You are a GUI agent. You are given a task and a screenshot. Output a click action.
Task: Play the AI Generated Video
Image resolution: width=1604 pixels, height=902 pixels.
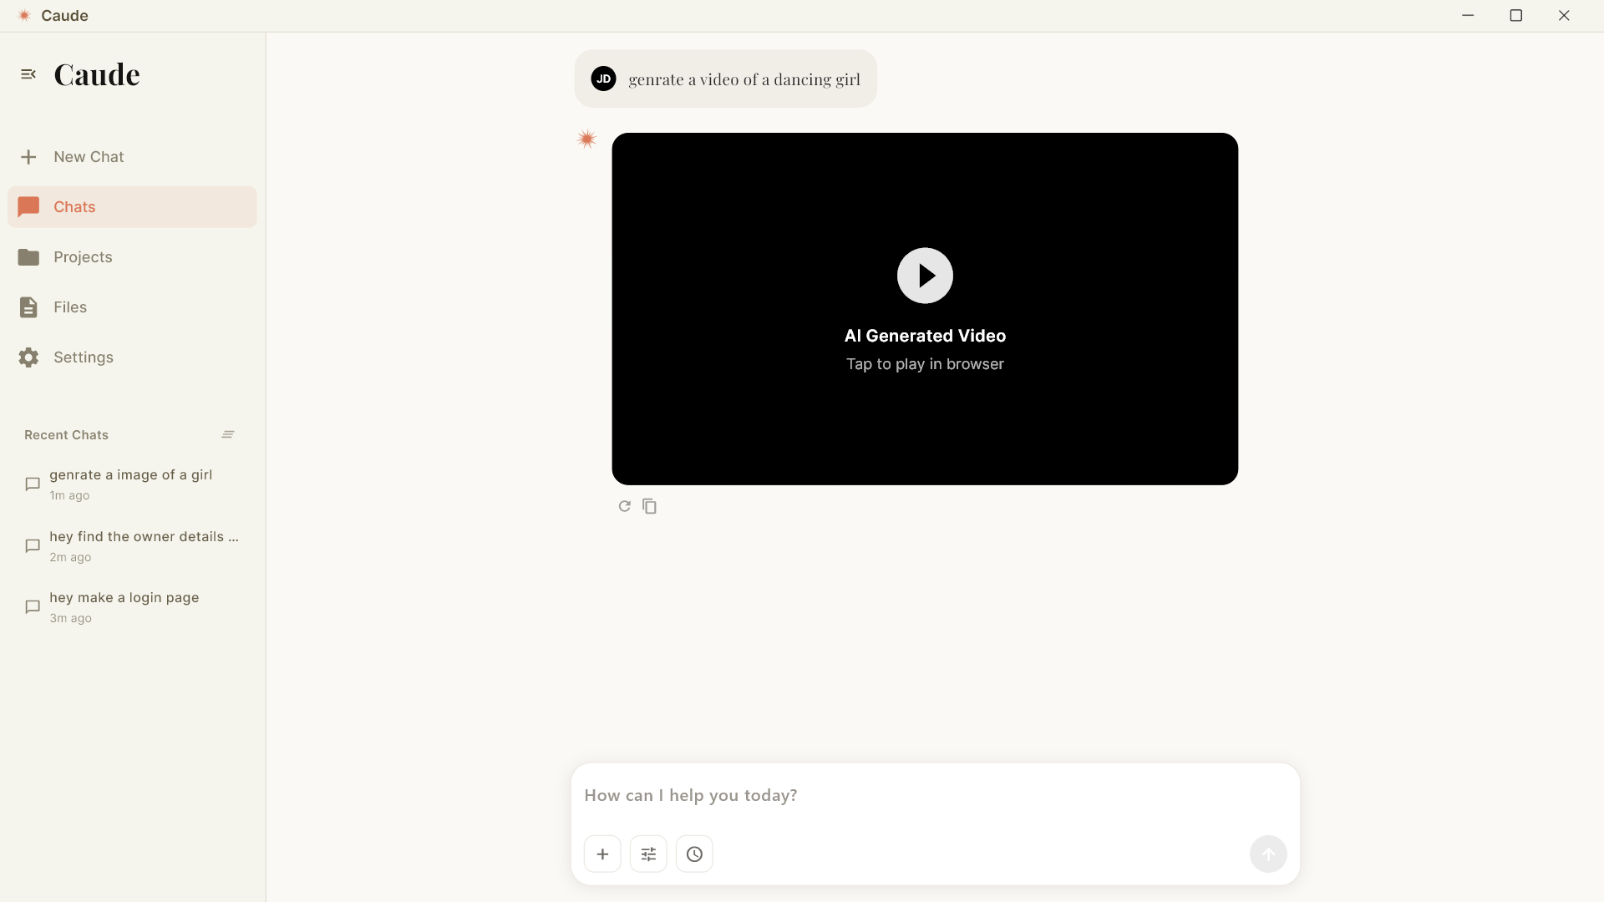925,276
